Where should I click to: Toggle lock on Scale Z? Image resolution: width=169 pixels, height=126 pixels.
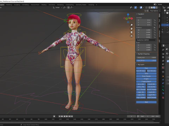[x=155, y=50]
